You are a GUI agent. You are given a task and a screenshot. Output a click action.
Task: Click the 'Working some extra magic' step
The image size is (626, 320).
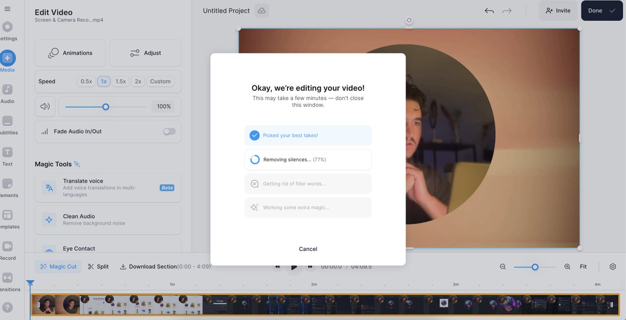click(308, 207)
